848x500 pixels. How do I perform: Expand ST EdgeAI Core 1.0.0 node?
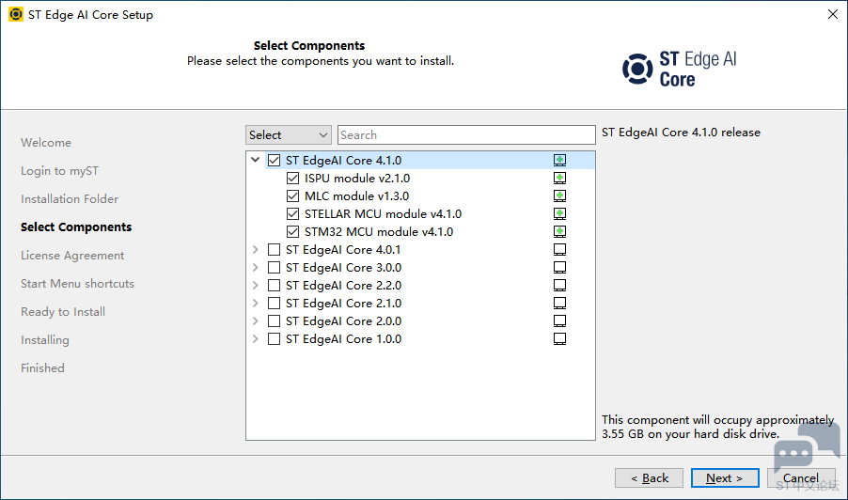(x=256, y=339)
